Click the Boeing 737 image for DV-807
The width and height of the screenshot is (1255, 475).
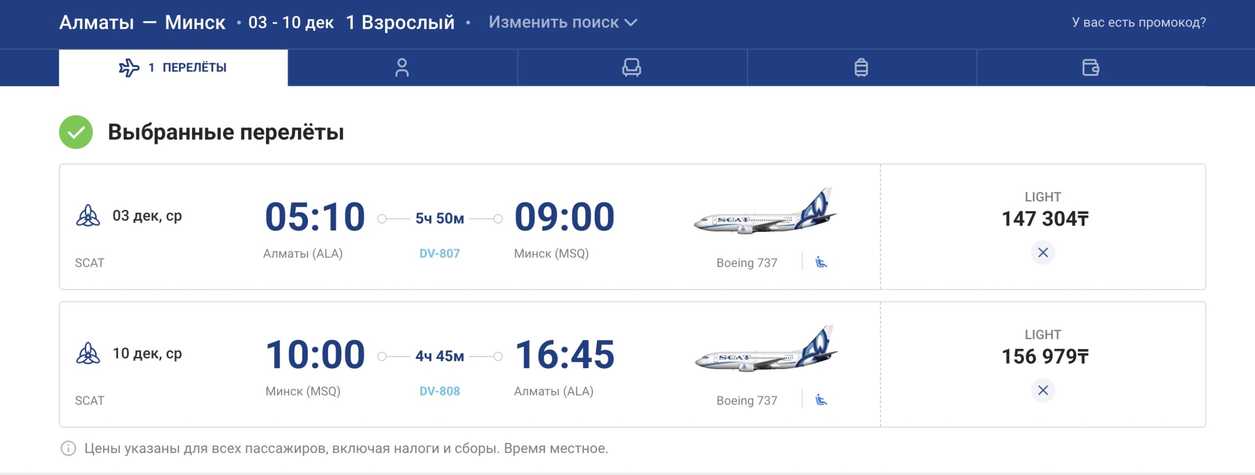click(765, 212)
